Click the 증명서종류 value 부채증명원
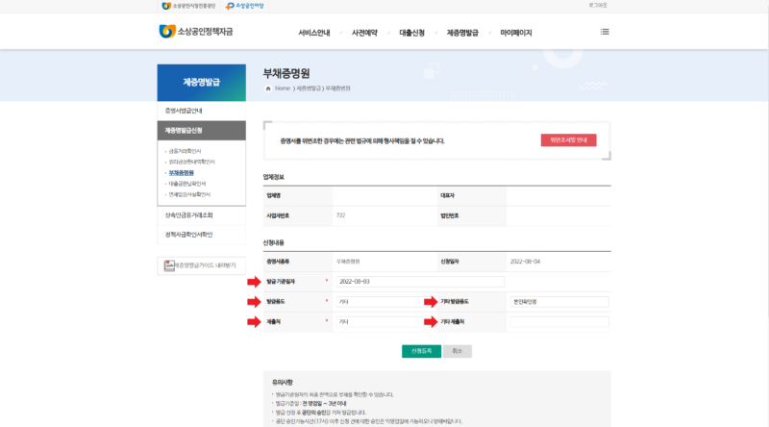 348,262
